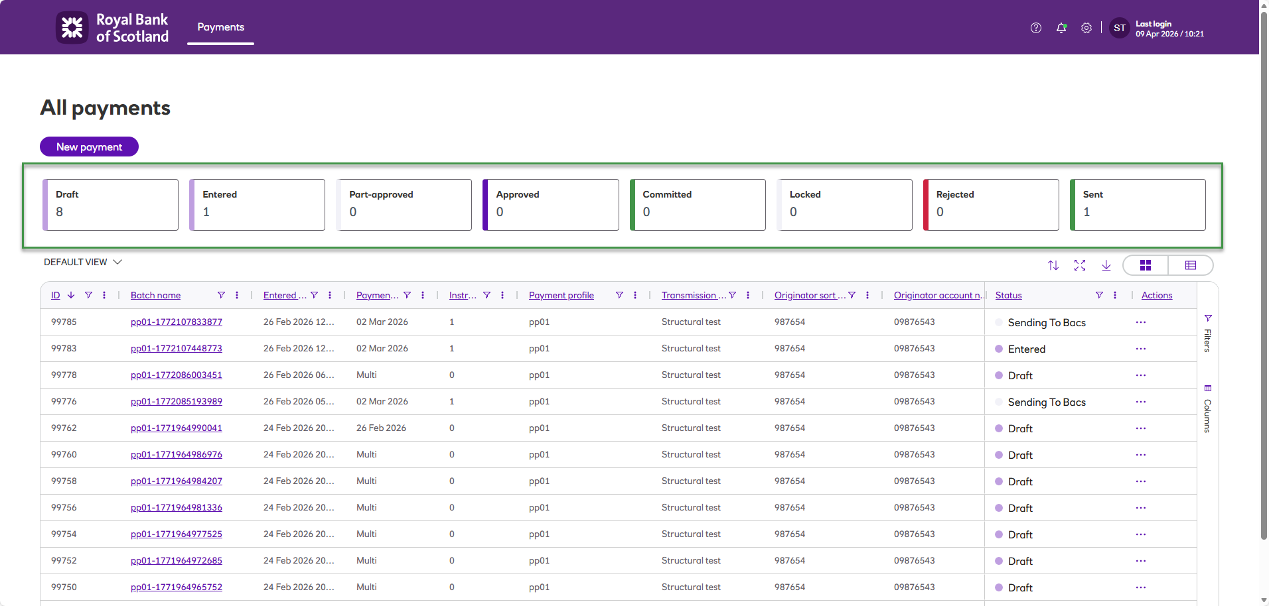1269x606 pixels.
Task: Open the Payment profile column menu
Action: point(635,295)
